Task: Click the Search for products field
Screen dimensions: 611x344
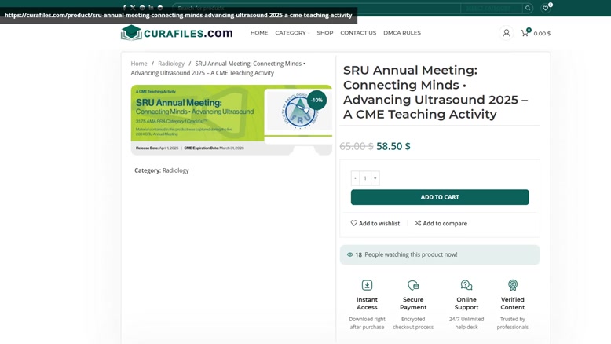Action: click(316, 8)
